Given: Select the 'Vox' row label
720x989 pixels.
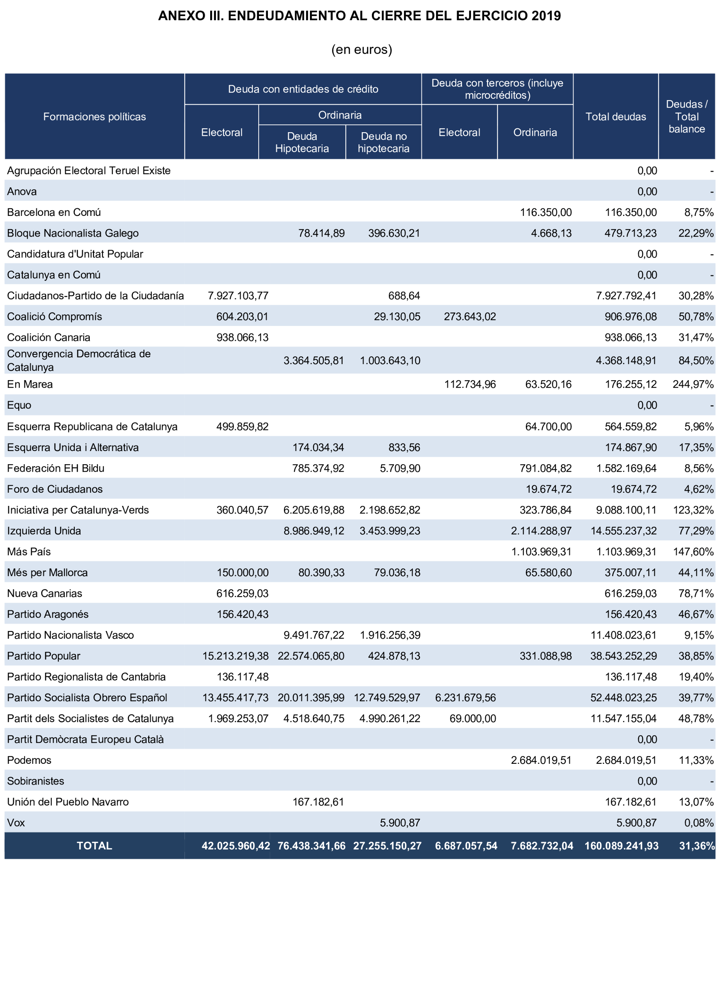Looking at the screenshot, I should (16, 822).
